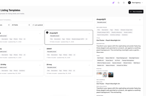Click the Variations chip in detail panel
The image size is (146, 96).
pyautogui.click(x=125, y=35)
